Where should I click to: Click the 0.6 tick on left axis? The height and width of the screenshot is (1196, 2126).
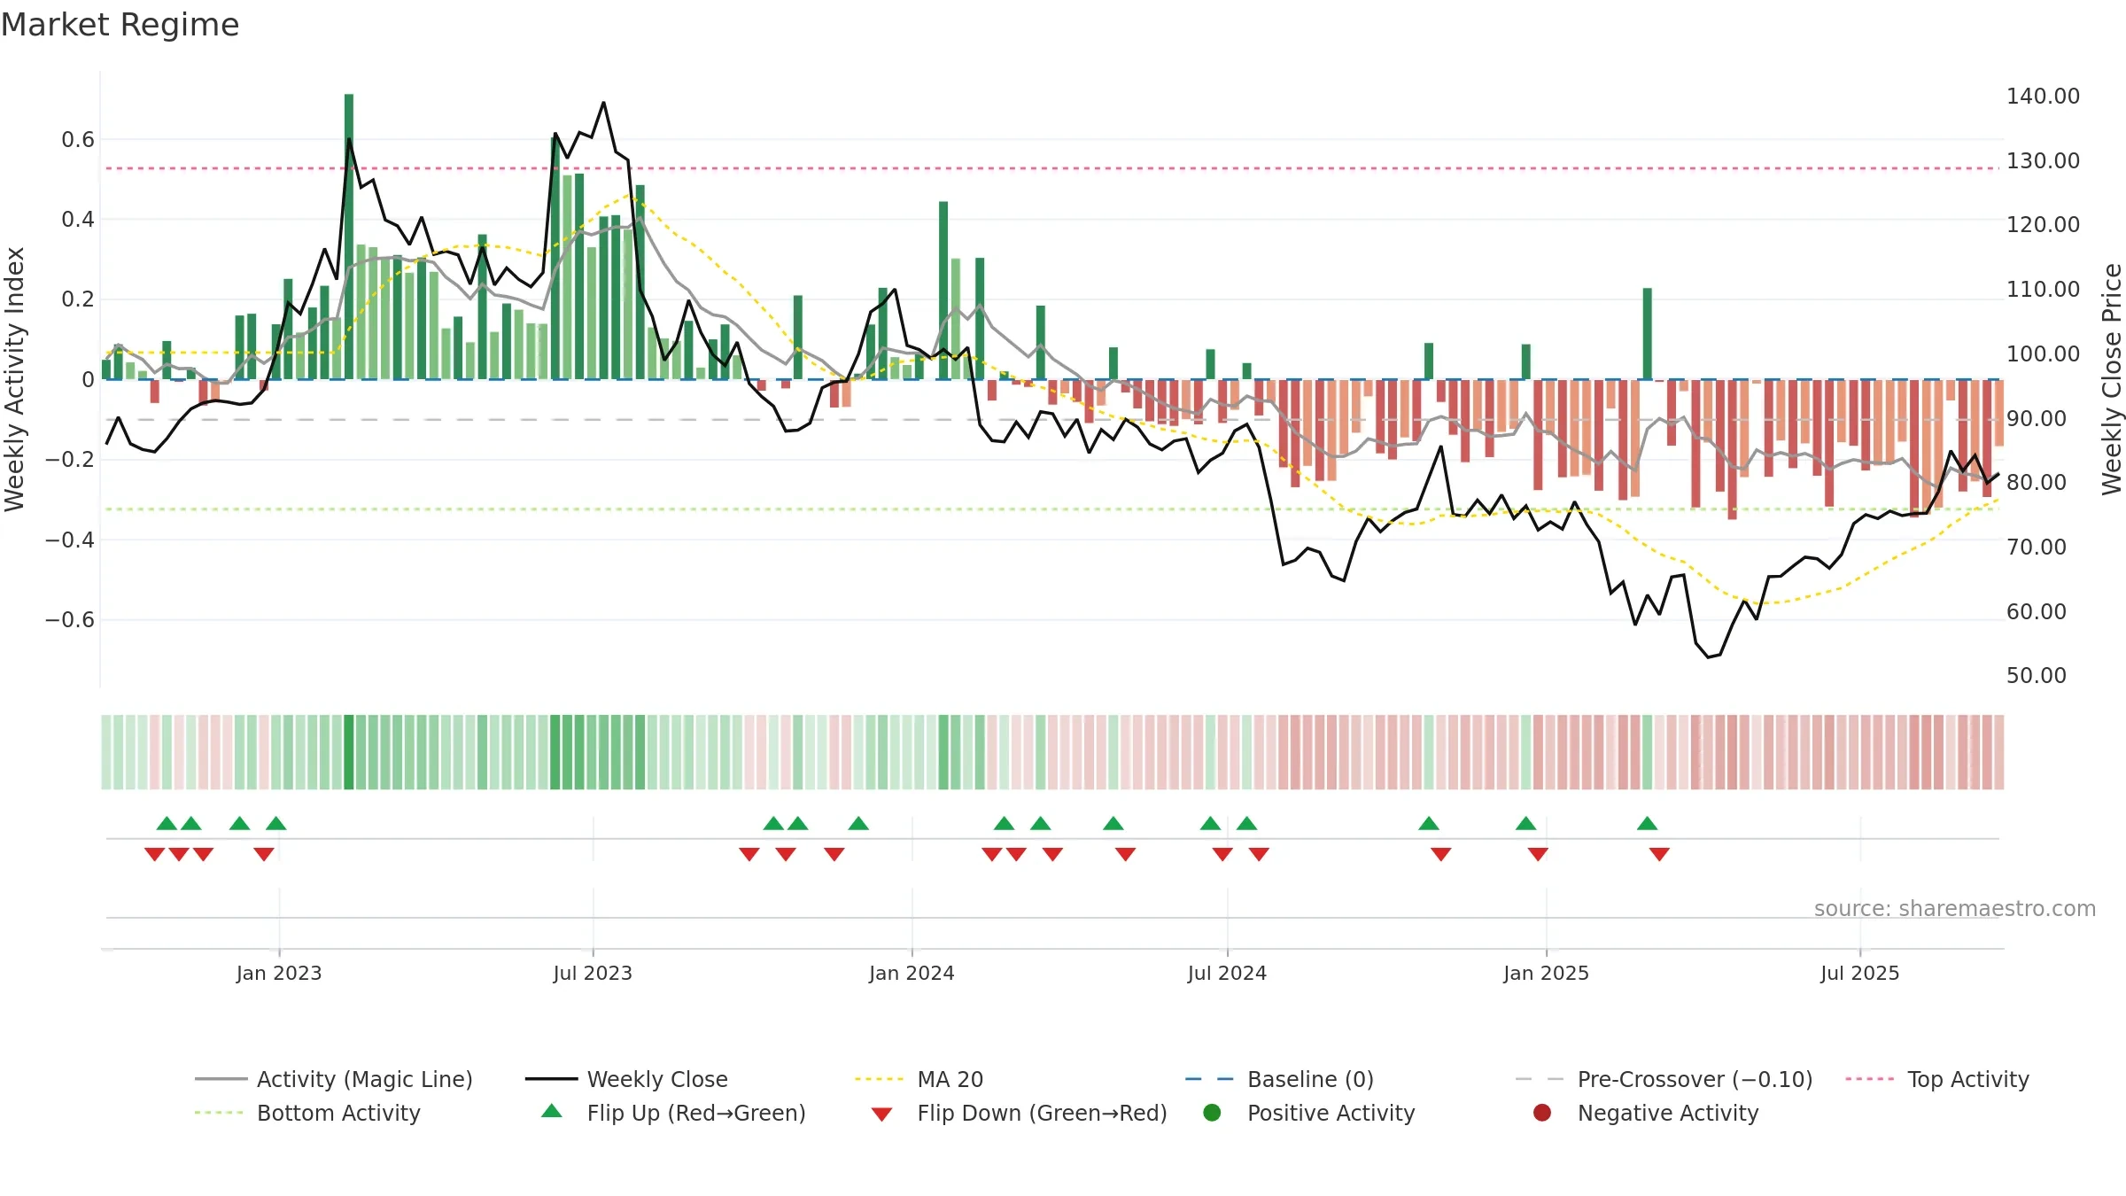78,139
